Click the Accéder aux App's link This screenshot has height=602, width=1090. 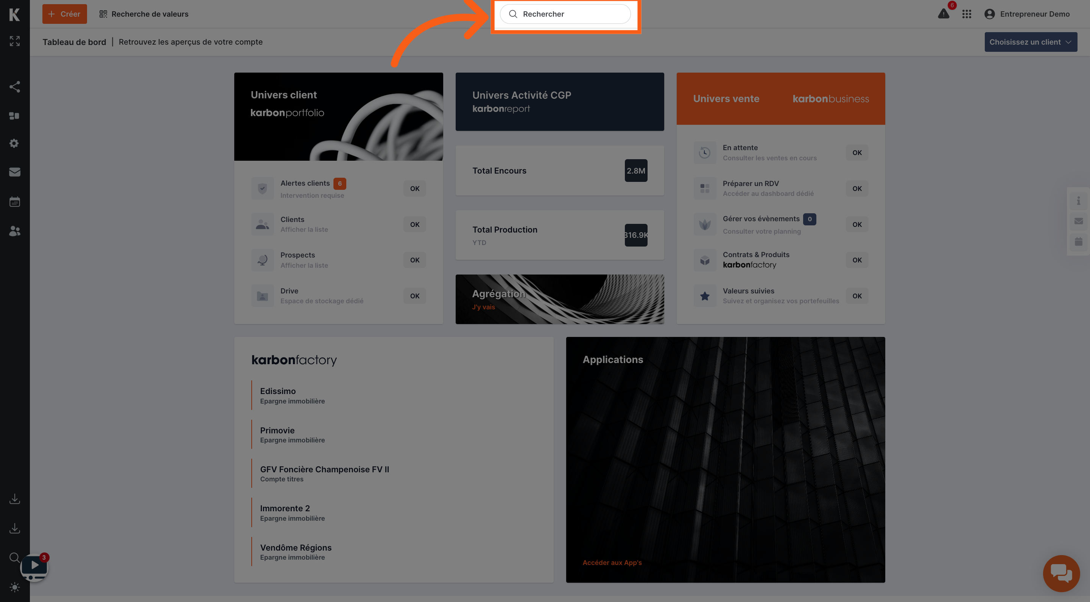(612, 562)
